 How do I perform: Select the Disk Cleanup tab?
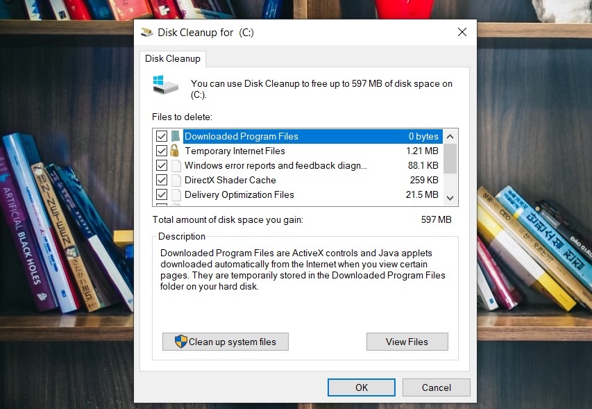[x=172, y=59]
